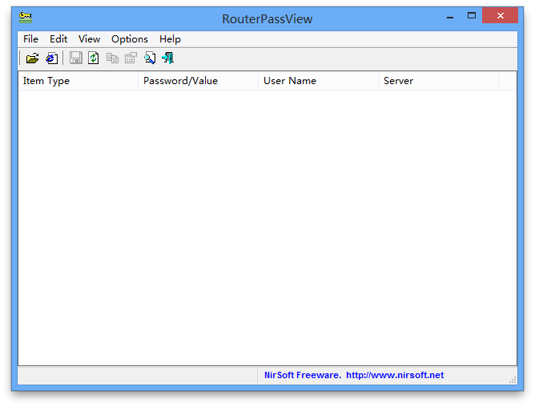Image resolution: width=535 pixels, height=407 pixels.
Task: Close the RouterPassView window
Action: 501,16
